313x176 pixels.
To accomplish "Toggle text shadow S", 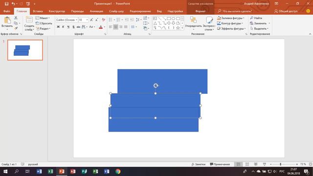I will point(73,27).
